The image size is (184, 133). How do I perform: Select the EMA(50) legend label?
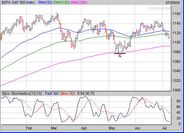45,2
